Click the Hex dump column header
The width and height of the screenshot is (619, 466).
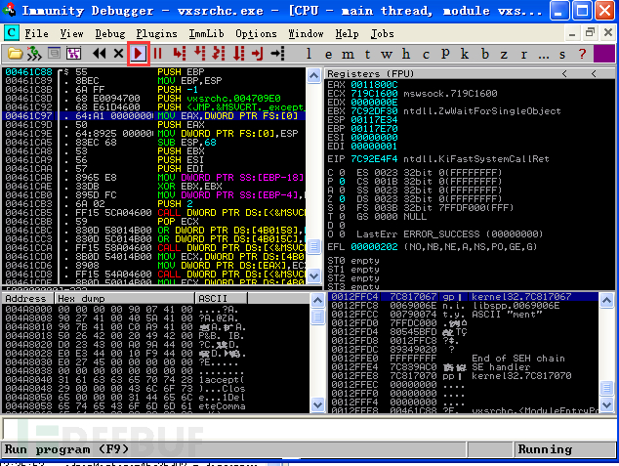(x=124, y=298)
